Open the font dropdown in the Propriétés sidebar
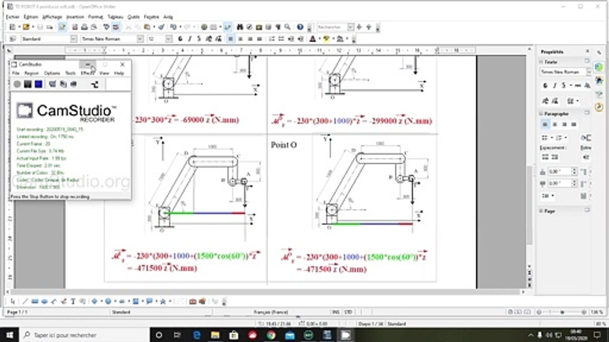609x342 pixels. click(x=589, y=72)
